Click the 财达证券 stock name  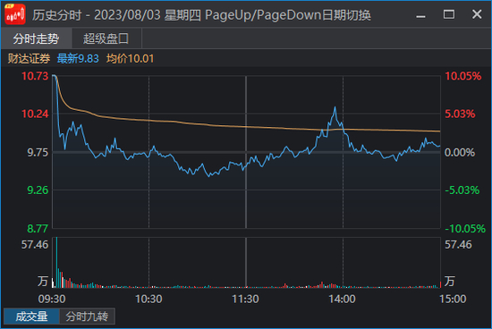[29, 59]
